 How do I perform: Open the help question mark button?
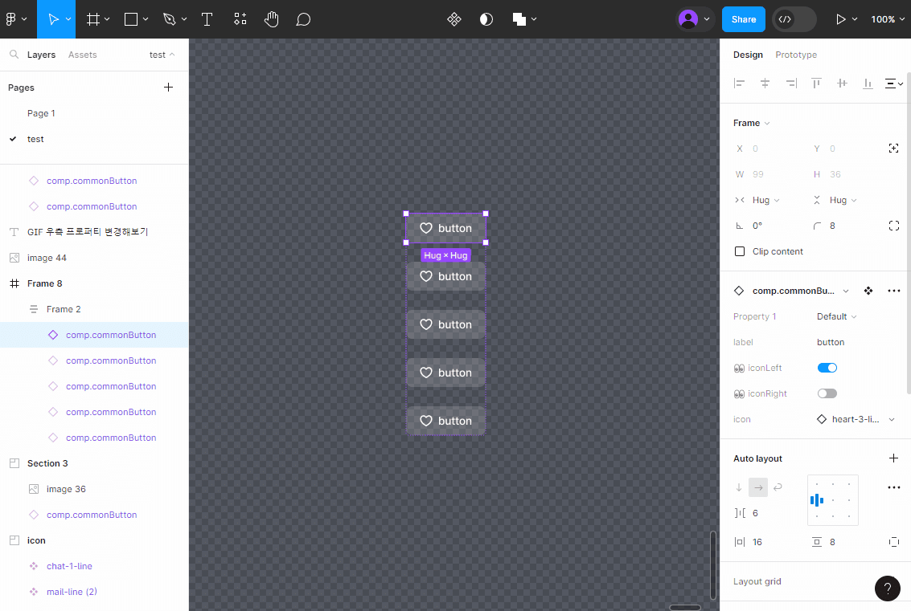tap(887, 589)
